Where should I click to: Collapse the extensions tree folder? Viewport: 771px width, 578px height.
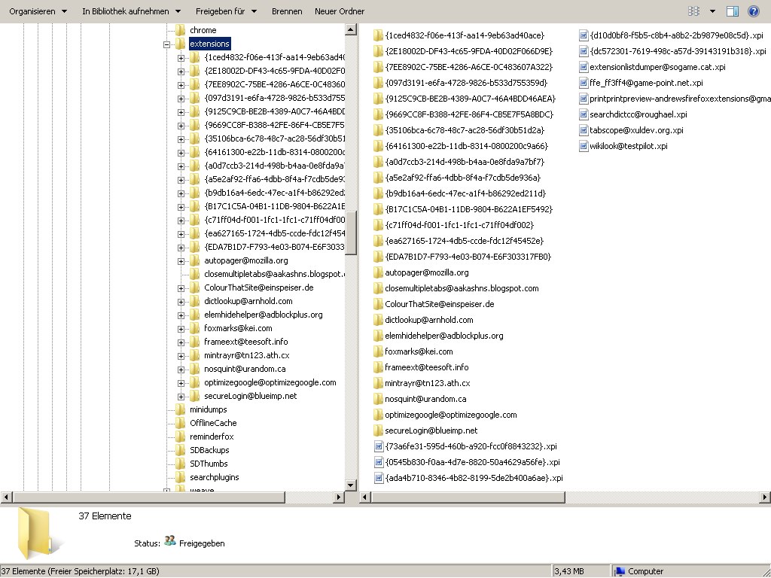pyautogui.click(x=166, y=44)
